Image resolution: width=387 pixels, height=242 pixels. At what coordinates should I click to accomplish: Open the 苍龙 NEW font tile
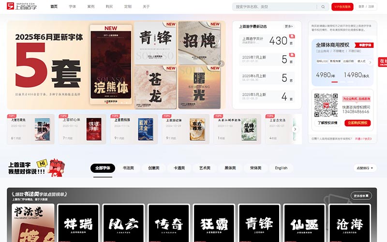click(x=155, y=87)
